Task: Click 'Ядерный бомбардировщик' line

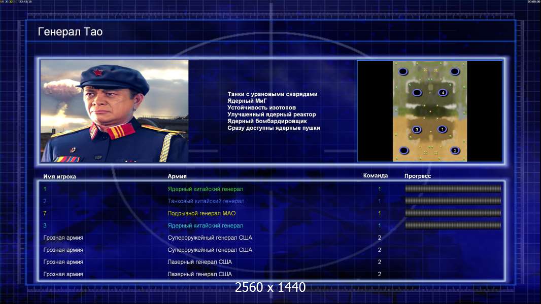Action: pos(267,121)
